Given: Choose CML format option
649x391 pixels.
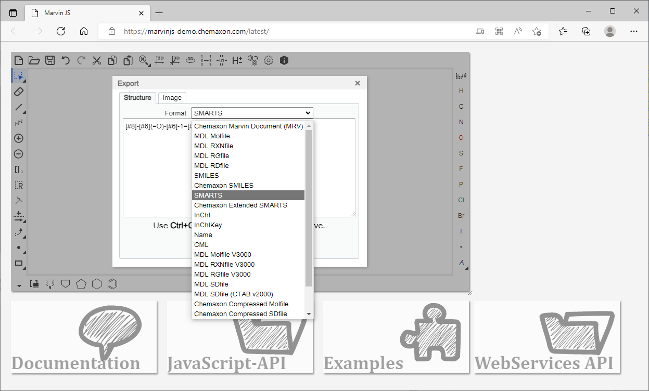Looking at the screenshot, I should 248,245.
